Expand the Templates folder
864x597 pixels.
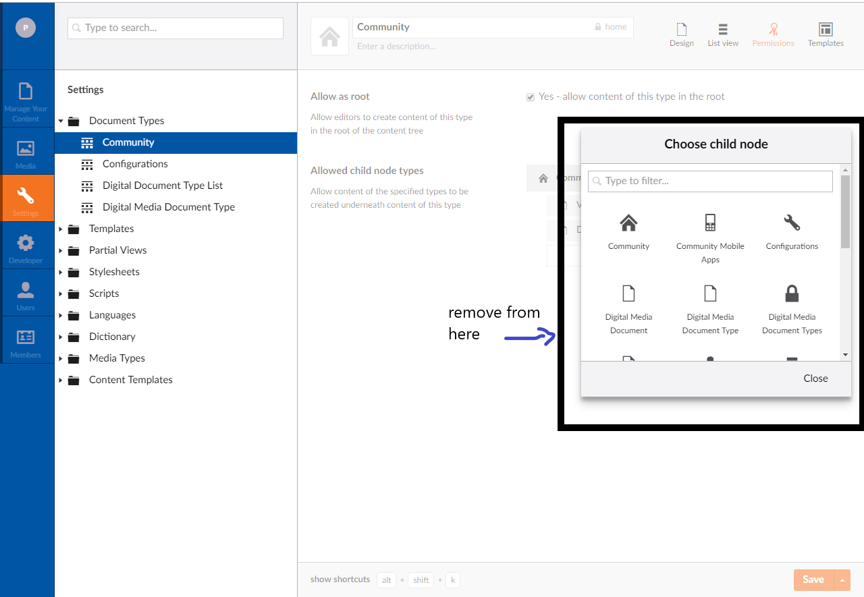[x=61, y=229]
